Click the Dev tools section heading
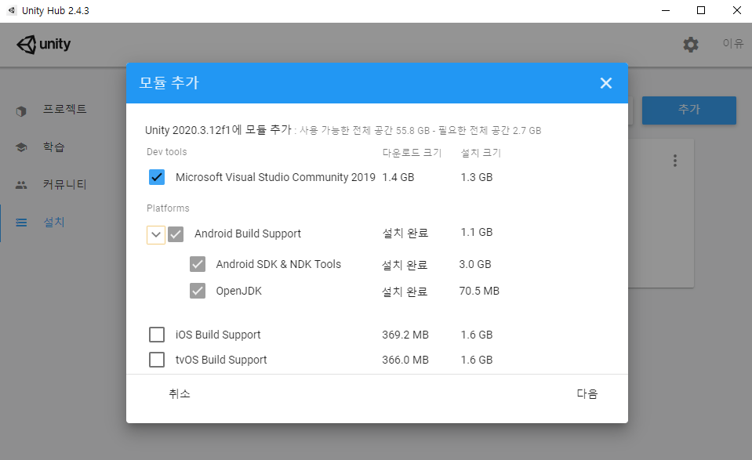Screen dimensions: 752x460 pyautogui.click(x=166, y=152)
